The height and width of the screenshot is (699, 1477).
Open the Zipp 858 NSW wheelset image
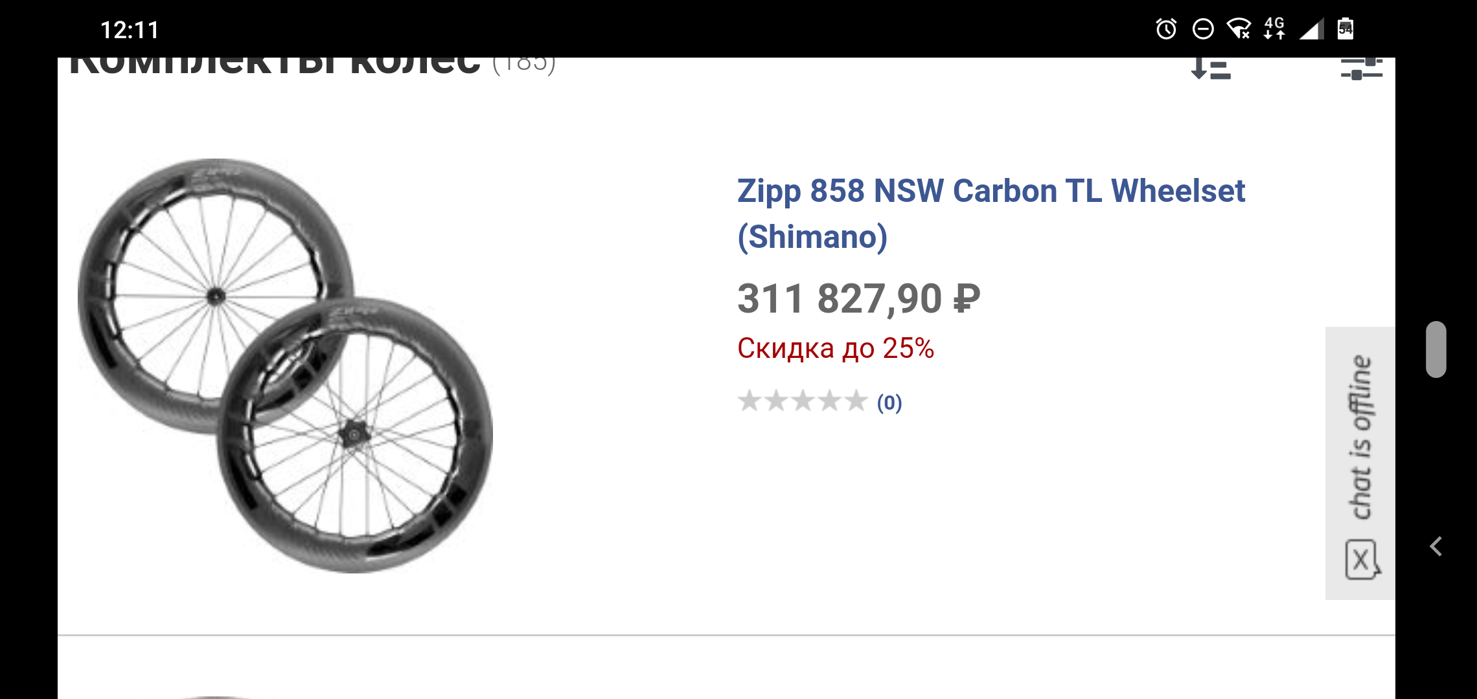pos(285,366)
